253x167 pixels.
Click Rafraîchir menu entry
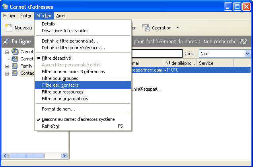[x=83, y=126]
